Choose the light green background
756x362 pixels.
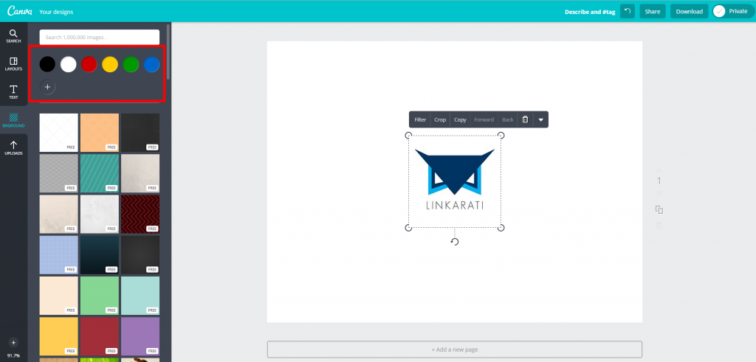100,295
